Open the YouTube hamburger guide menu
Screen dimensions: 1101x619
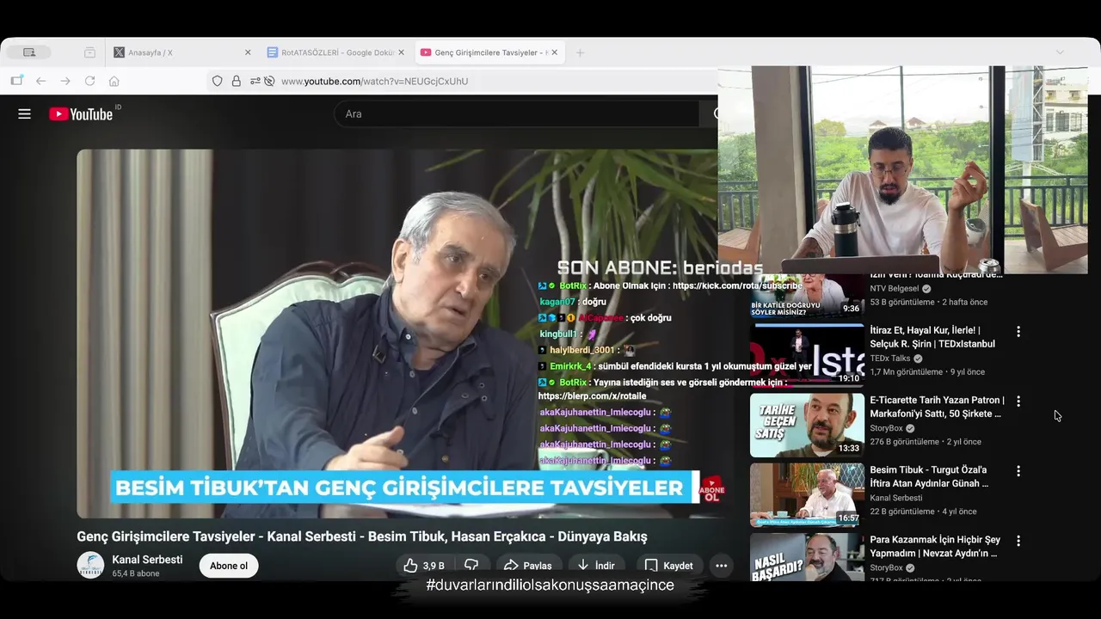pos(24,113)
